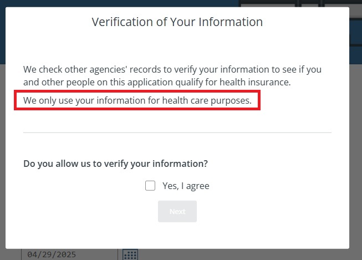This screenshot has width=362, height=260.
Task: Check the "Yes, I agree" checkbox
Action: pyautogui.click(x=150, y=186)
